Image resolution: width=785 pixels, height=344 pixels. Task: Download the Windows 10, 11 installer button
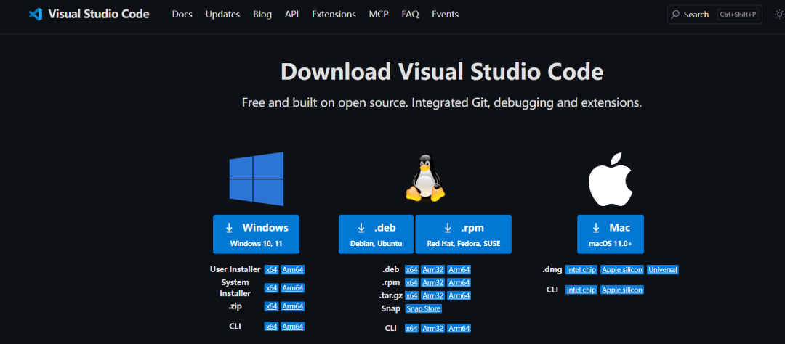pos(257,234)
